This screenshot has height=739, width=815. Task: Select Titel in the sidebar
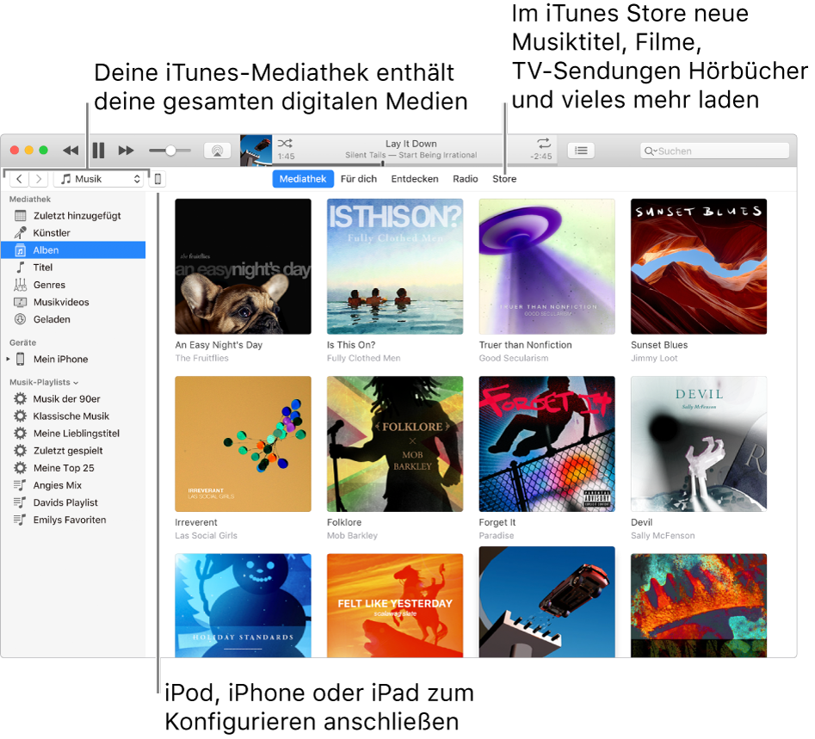point(73,267)
